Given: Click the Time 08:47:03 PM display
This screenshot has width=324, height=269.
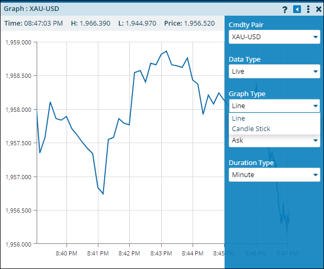Looking at the screenshot, I should tap(33, 24).
